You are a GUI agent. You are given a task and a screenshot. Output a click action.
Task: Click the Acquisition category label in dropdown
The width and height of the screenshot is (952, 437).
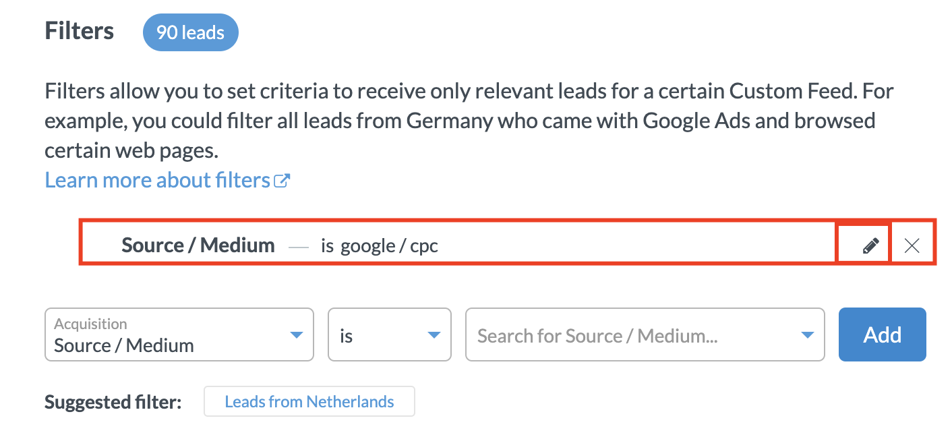[x=90, y=324]
